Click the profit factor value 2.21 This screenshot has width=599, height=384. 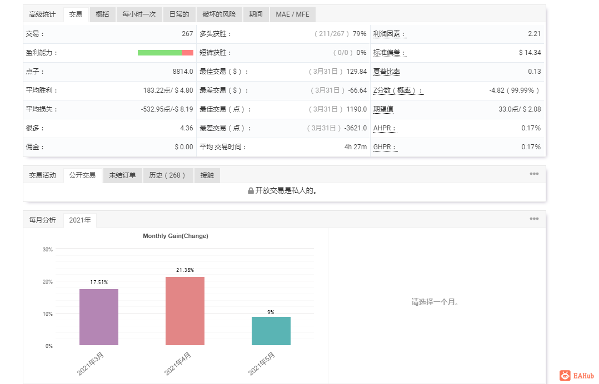click(534, 34)
